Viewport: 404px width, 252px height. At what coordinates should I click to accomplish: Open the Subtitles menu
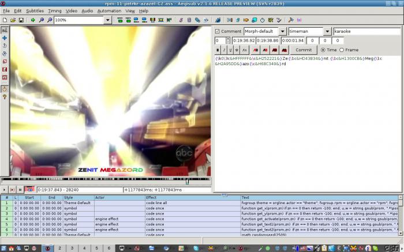pos(35,11)
